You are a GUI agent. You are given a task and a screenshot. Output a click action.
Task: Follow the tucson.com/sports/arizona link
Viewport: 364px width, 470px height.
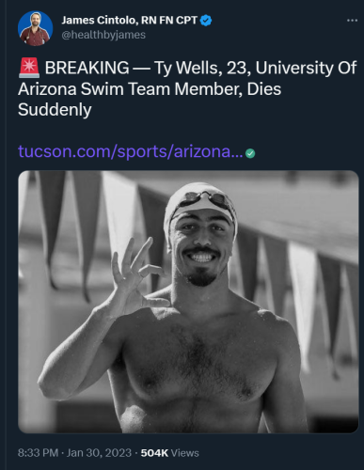[131, 151]
